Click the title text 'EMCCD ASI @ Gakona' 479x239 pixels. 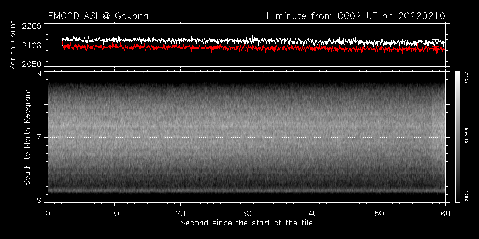coord(98,16)
